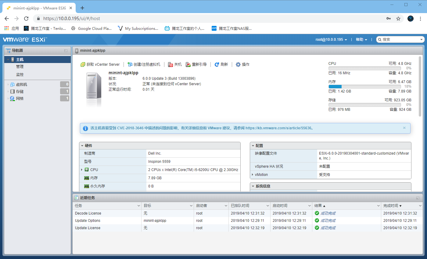Sort Recent Tasks by Task (任务) column

pos(107,206)
